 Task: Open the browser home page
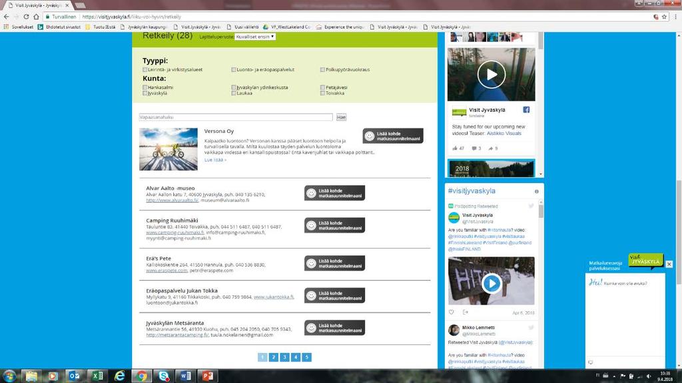click(36, 17)
